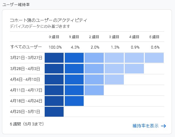Click the すべてのユーザー row label
The image size is (175, 137).
[x=26, y=47]
